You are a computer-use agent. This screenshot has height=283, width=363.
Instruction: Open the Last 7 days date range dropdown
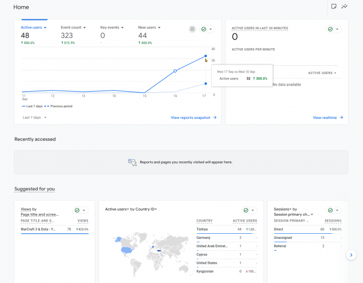pyautogui.click(x=34, y=118)
